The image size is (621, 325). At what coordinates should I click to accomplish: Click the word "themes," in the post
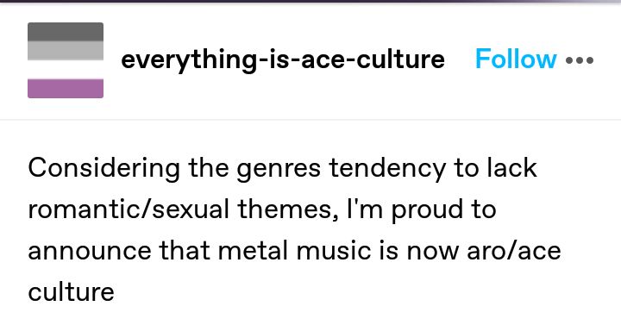click(x=288, y=209)
